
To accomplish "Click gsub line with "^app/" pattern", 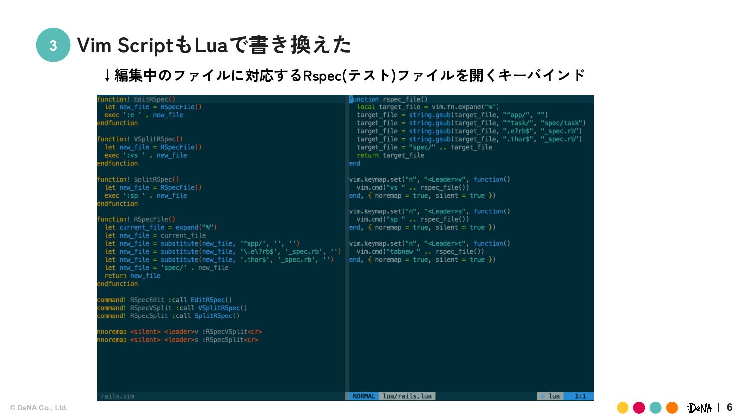I will click(452, 115).
